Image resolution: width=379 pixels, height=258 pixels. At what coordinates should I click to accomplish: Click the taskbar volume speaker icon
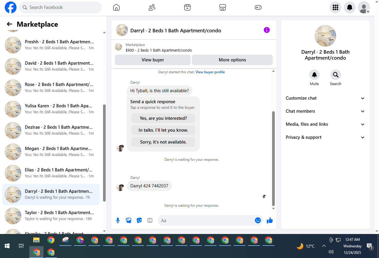pos(331,252)
